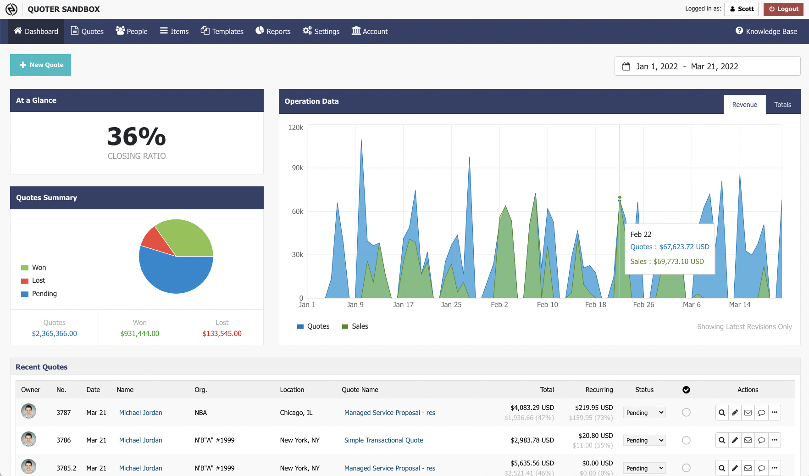Open Templates page
The width and height of the screenshot is (809, 476).
pyautogui.click(x=222, y=31)
